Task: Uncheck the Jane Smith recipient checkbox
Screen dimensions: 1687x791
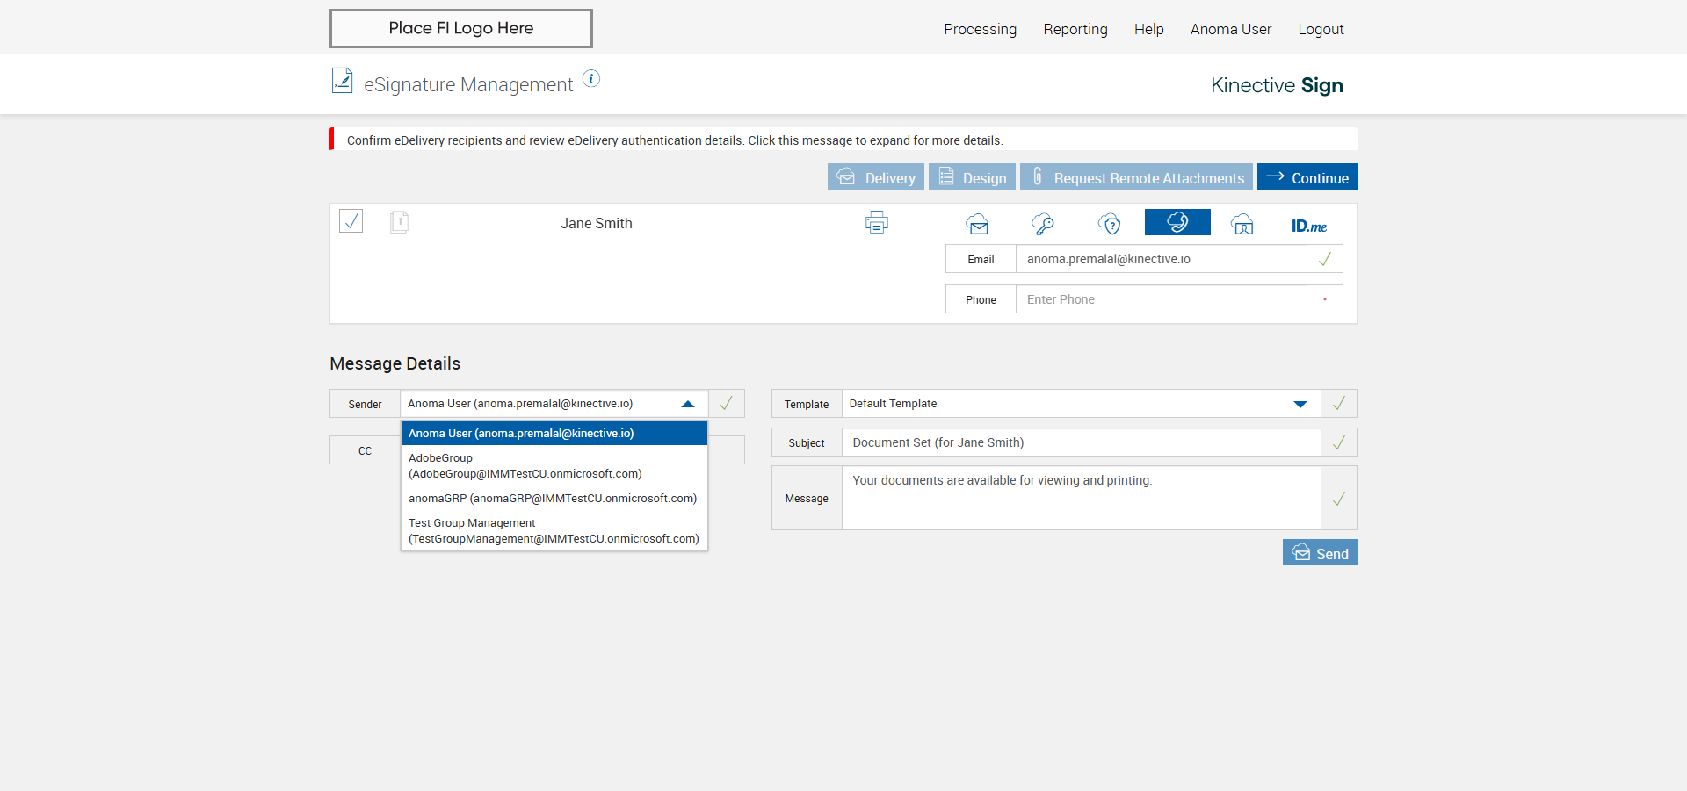Action: (x=351, y=220)
